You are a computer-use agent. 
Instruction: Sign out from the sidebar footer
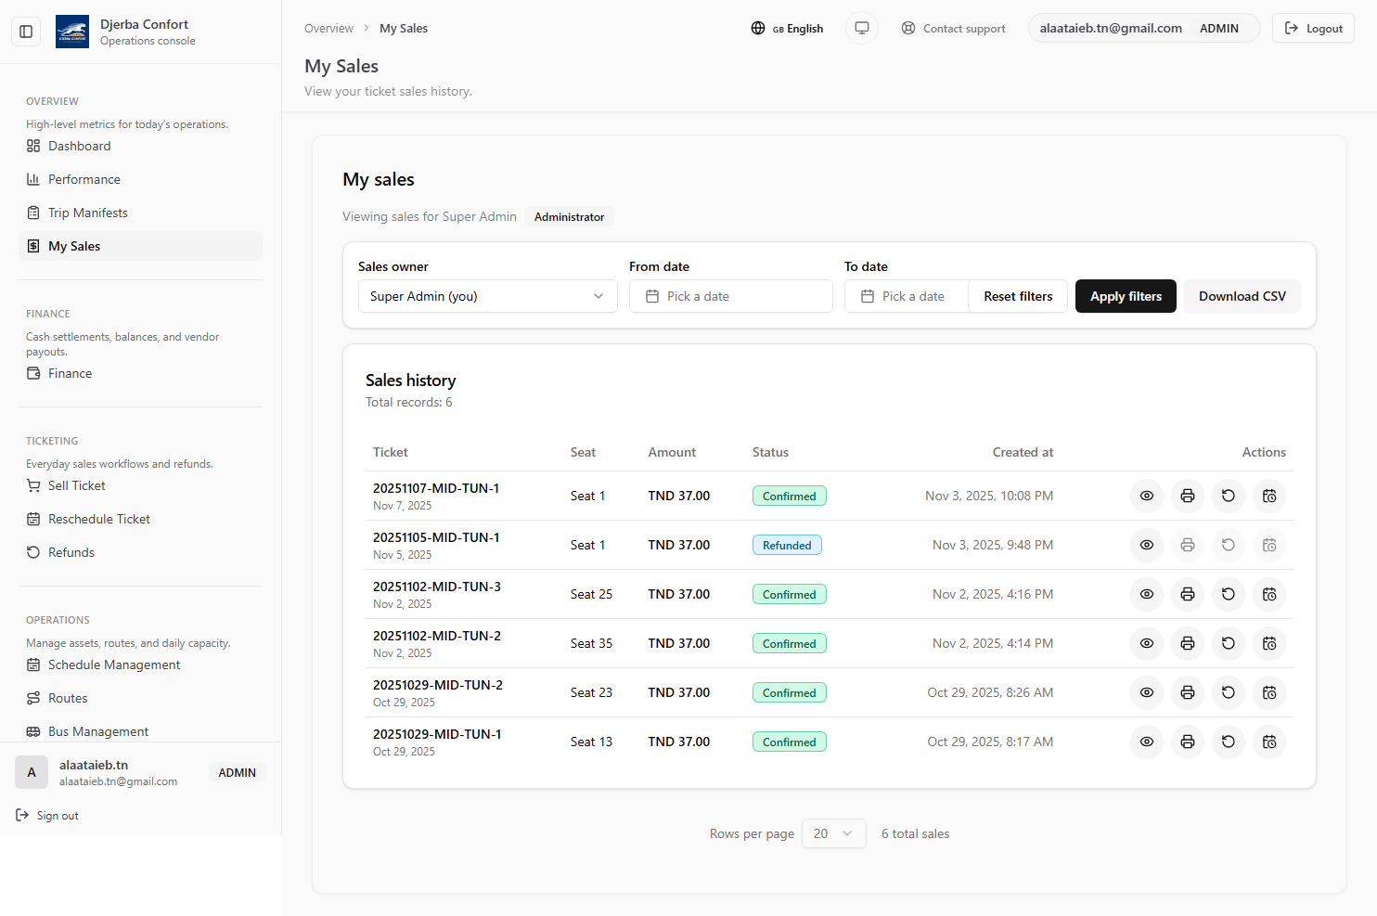[x=47, y=815]
